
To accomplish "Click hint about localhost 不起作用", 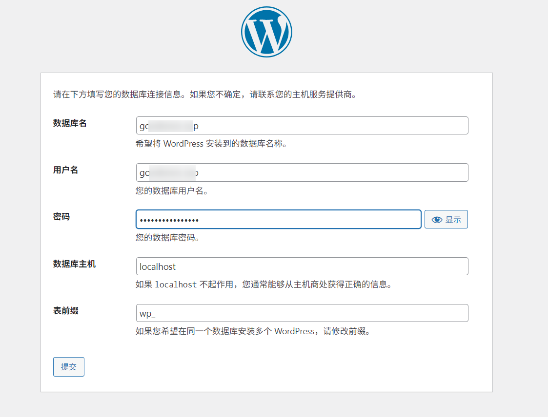I will [x=264, y=284].
